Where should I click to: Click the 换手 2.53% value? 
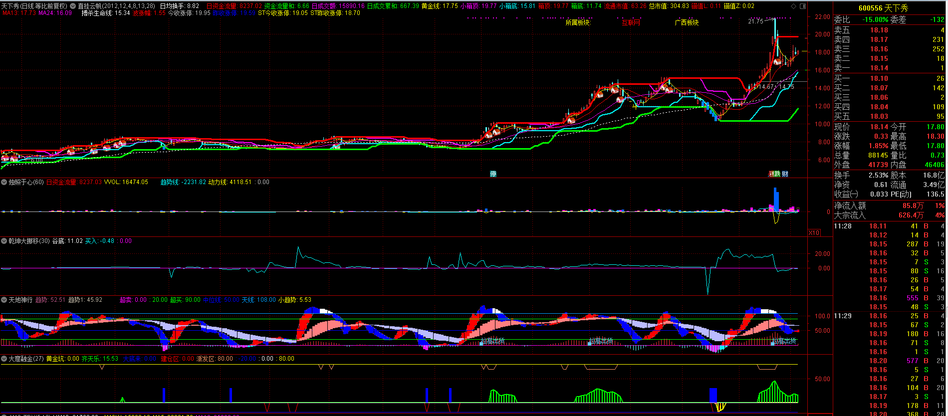878,175
